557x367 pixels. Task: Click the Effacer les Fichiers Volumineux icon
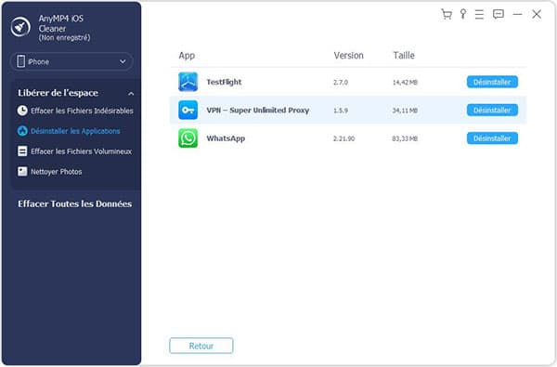tap(22, 151)
